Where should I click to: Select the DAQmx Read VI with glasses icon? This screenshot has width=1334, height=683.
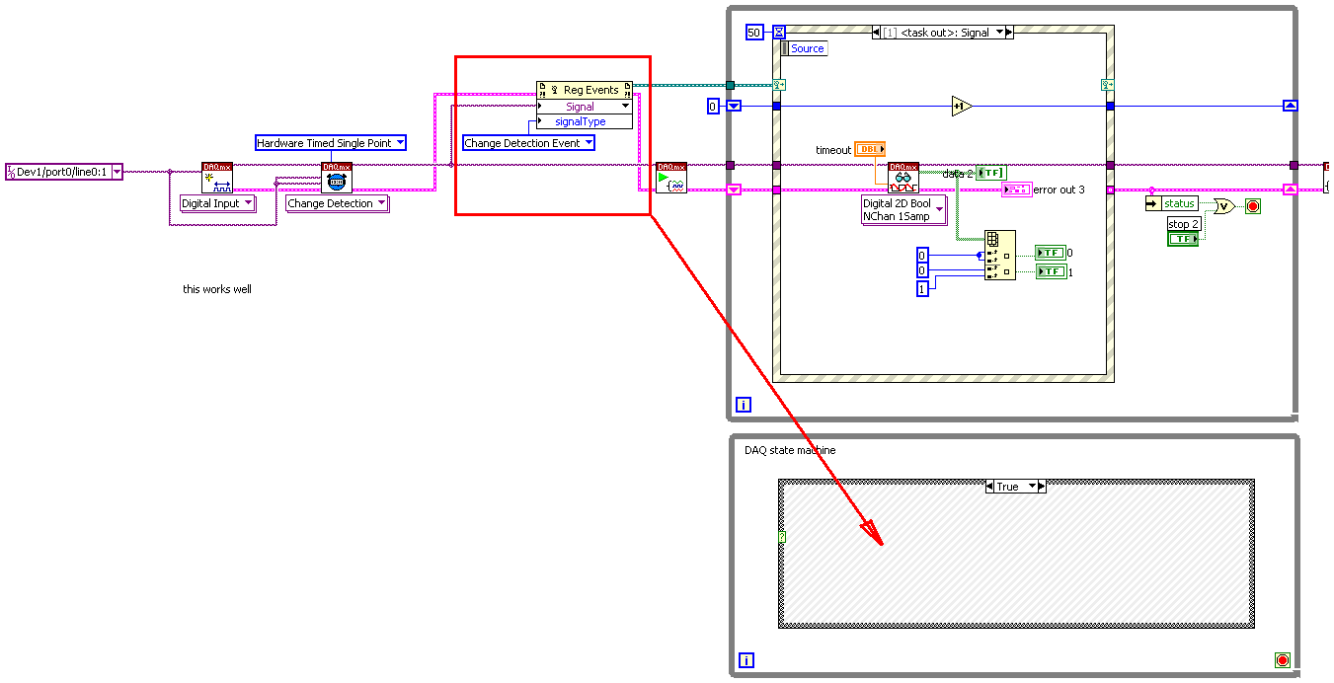click(902, 178)
